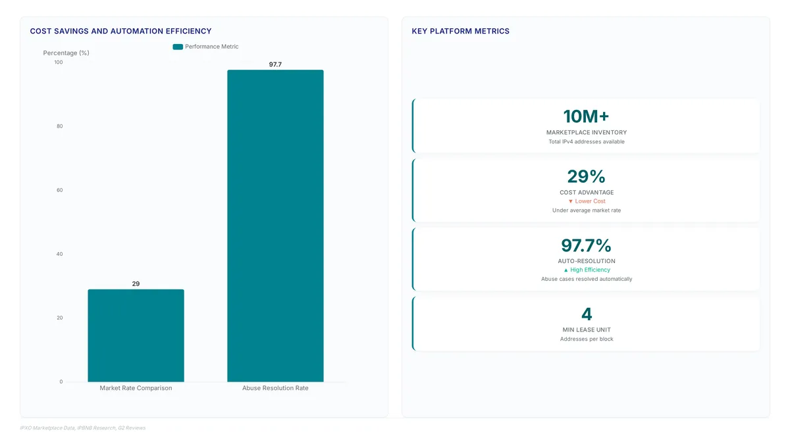The width and height of the screenshot is (790, 444).
Task: Click the y-axis tick label 80
Action: pyautogui.click(x=60, y=126)
